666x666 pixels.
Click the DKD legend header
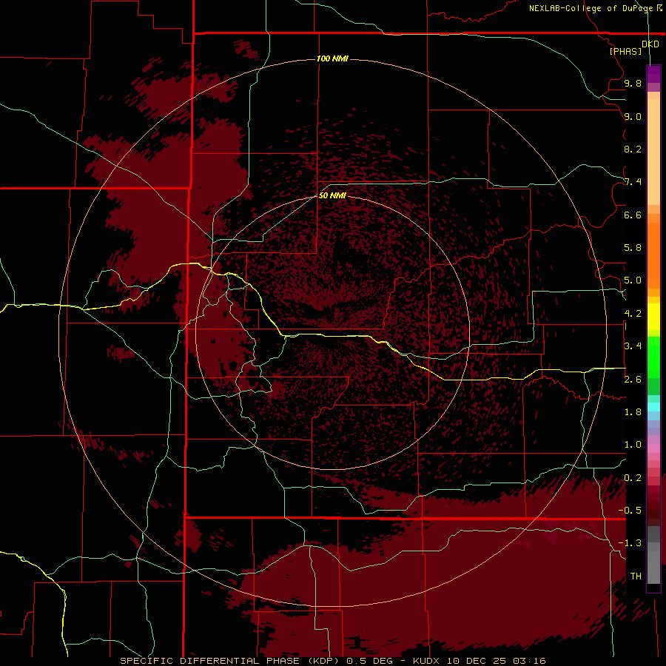click(650, 44)
